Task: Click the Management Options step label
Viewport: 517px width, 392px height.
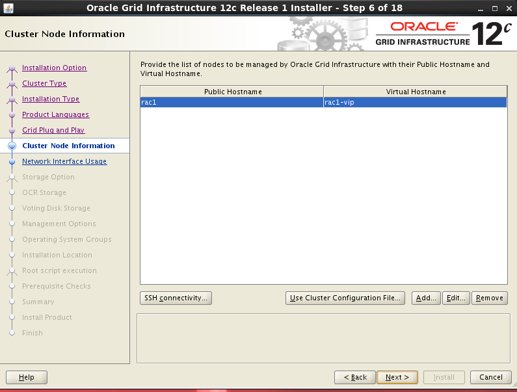Action: [59, 224]
